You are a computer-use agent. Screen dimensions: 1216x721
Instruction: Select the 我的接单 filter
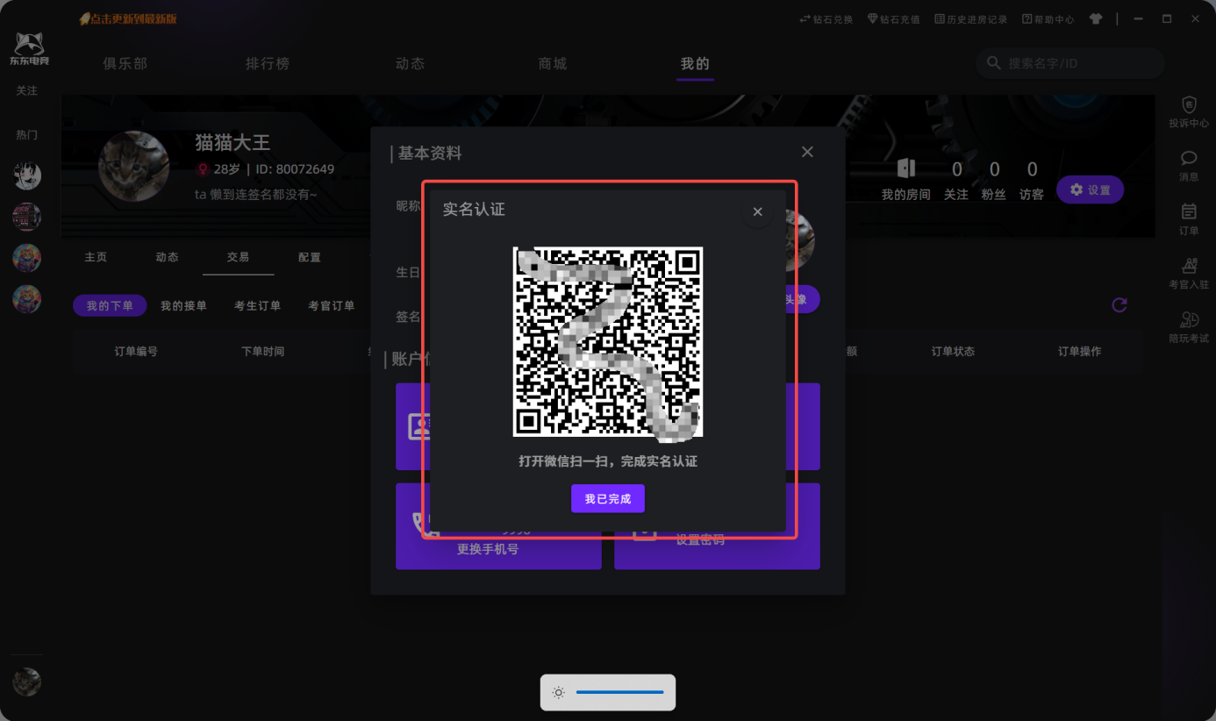tap(183, 305)
